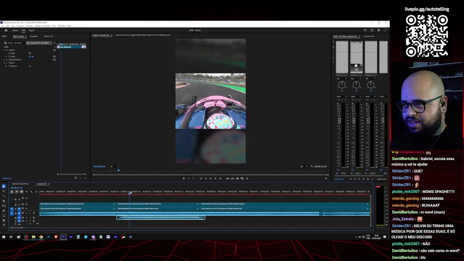Click the timeline playhead timecode field

17,188
